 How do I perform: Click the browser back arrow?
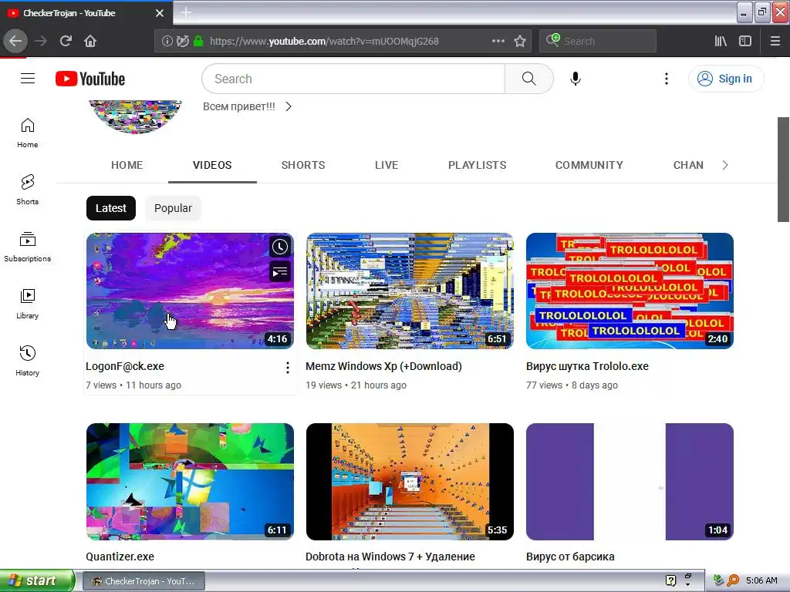tap(15, 41)
